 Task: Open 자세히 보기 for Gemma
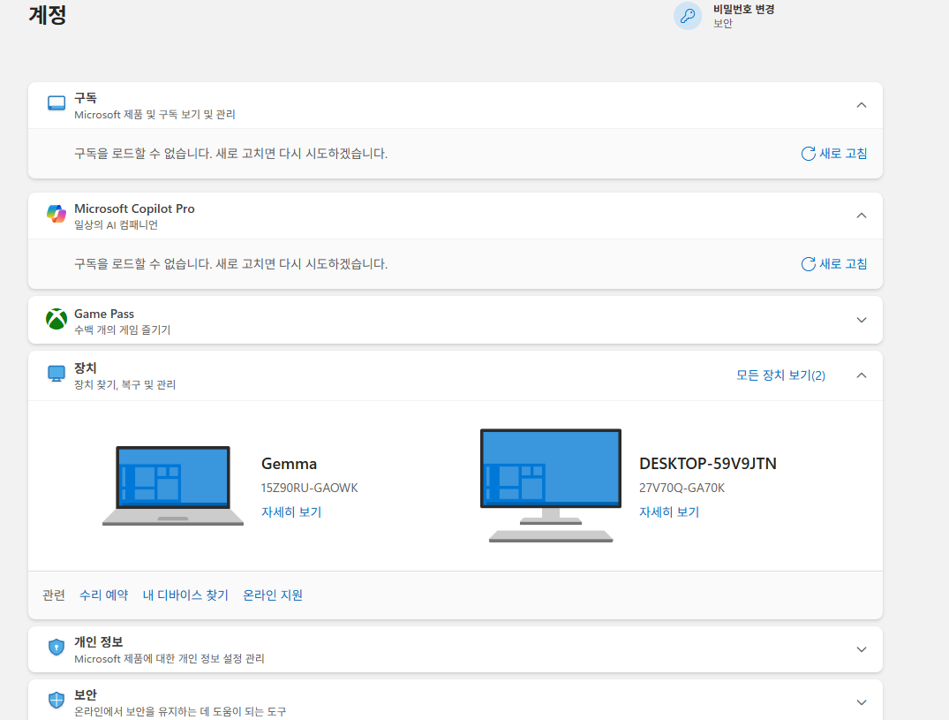point(291,512)
